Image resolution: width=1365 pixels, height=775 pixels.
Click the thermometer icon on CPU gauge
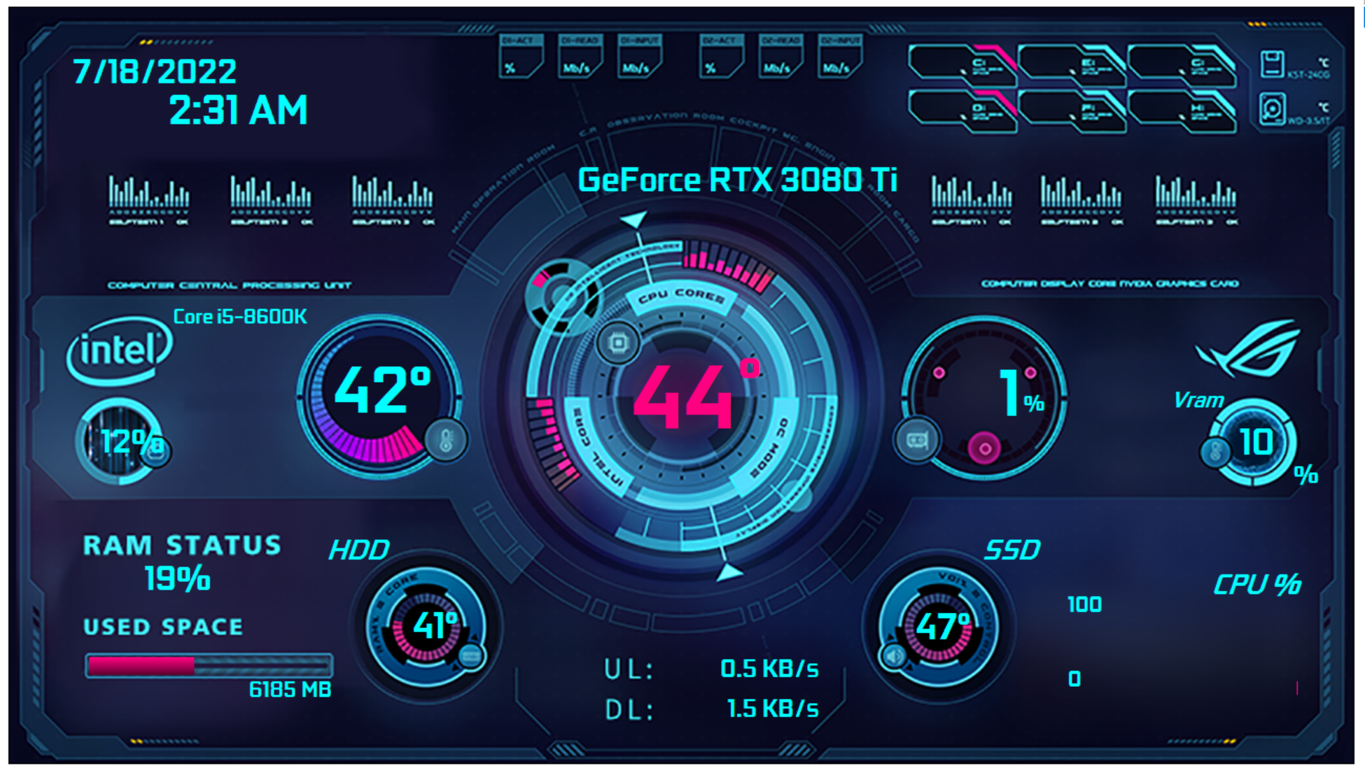[x=446, y=440]
